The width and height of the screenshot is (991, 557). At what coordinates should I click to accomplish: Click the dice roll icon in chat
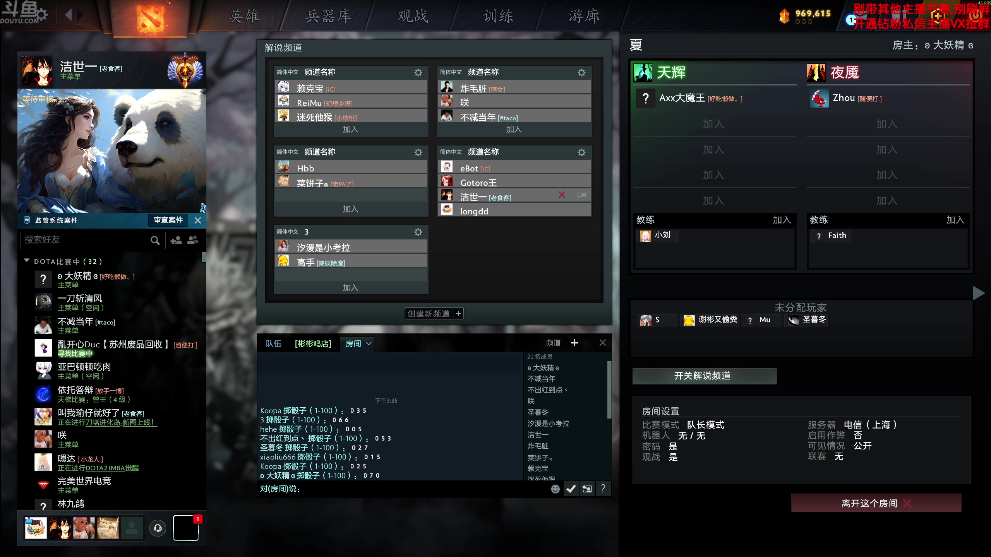click(587, 489)
